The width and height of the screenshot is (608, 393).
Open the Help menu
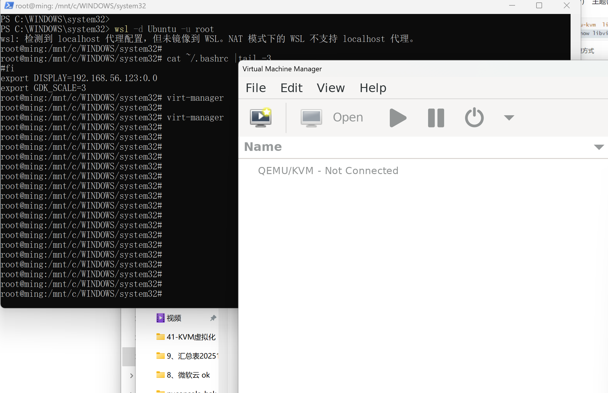tap(373, 88)
